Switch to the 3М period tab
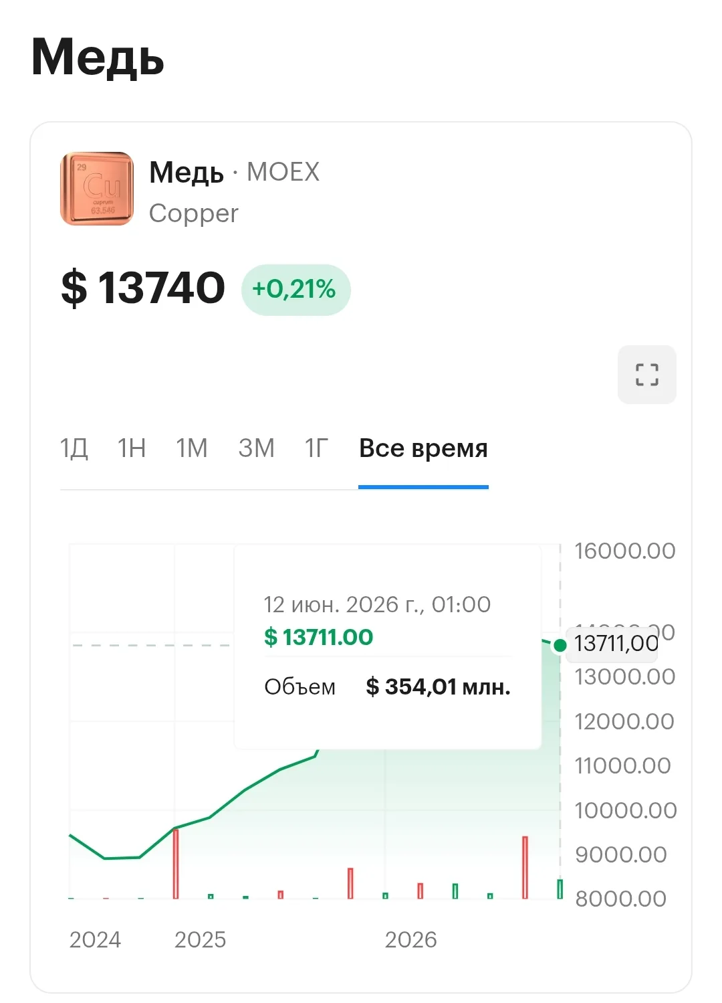Image resolution: width=722 pixels, height=1003 pixels. click(x=256, y=448)
